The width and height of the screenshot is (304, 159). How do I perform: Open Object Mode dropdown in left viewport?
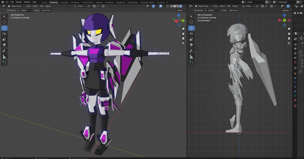pos(16,6)
